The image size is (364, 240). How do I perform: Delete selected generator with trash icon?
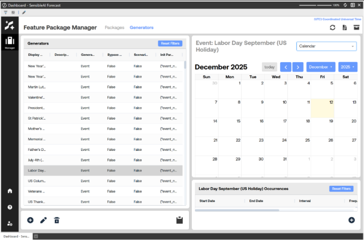click(57, 220)
